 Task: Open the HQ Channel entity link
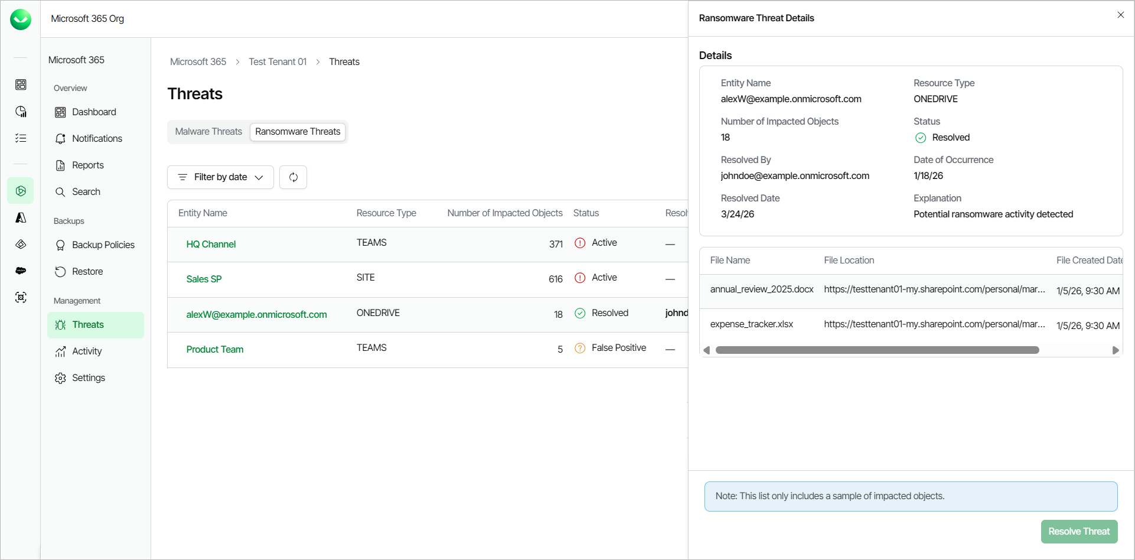point(211,245)
